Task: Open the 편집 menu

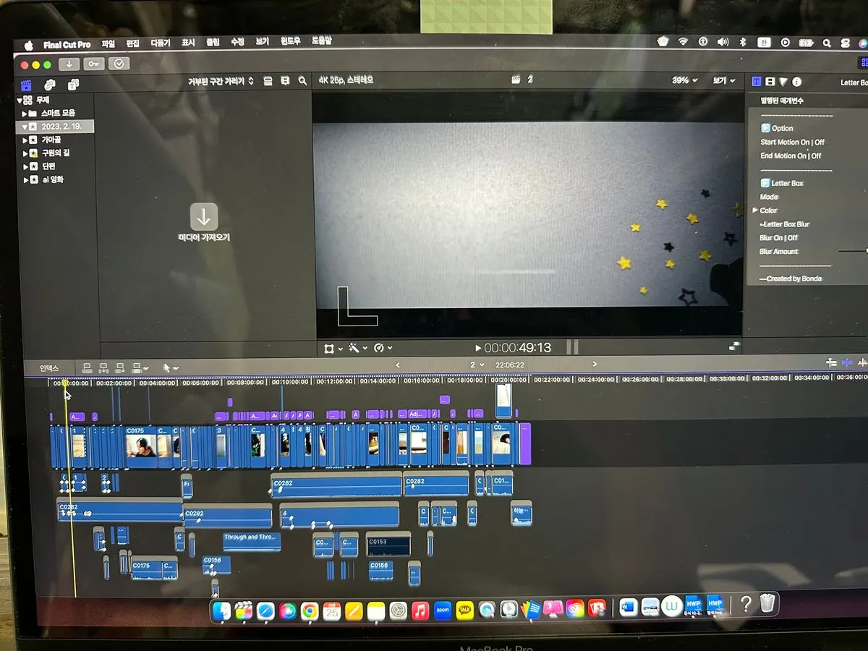Action: tap(132, 43)
